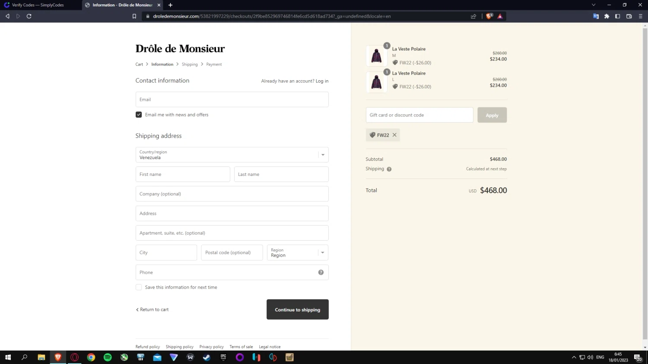Toggle the browser sidebar panel icon
The width and height of the screenshot is (648, 364).
click(618, 16)
